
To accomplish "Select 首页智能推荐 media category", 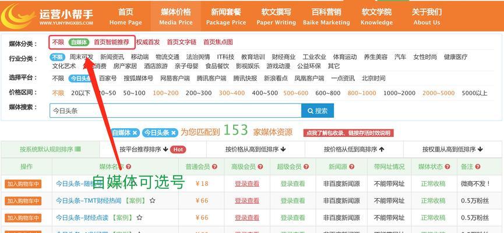I will coord(111,42).
